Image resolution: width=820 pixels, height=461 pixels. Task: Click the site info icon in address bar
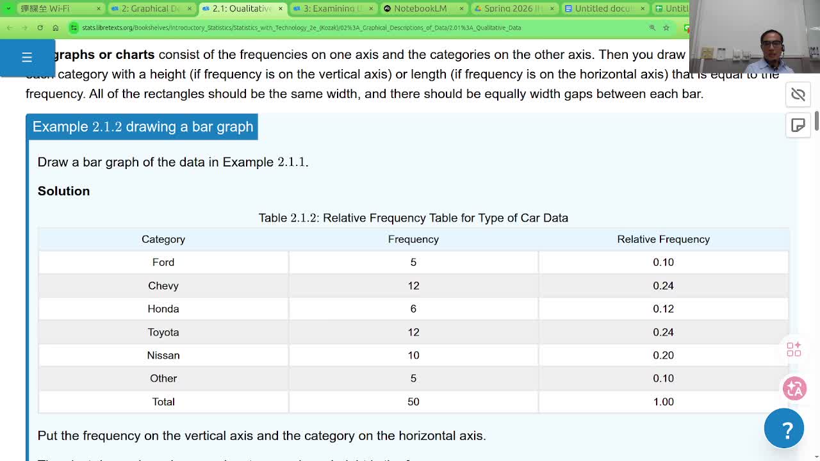point(74,28)
